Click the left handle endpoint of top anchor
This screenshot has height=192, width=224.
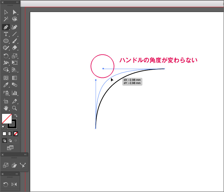[x=103, y=68]
